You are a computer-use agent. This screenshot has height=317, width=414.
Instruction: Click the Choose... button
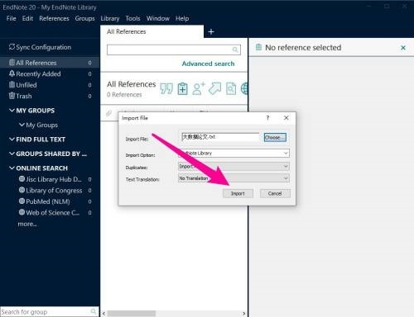275,137
